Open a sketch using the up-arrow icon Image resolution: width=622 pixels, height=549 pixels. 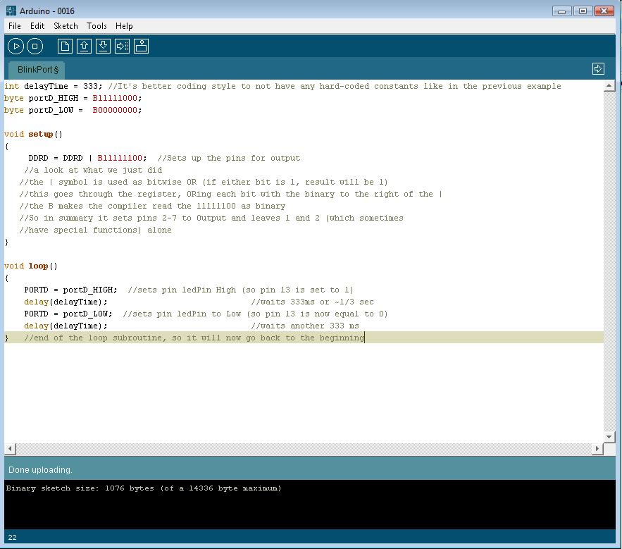point(84,47)
